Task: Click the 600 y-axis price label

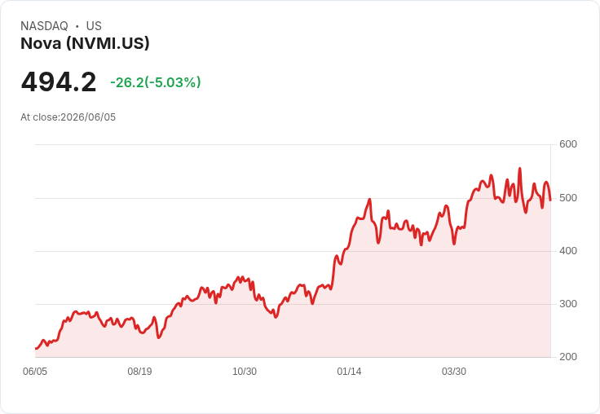Action: click(x=568, y=144)
